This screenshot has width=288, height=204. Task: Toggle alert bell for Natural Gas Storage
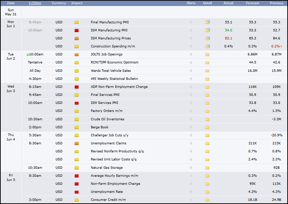[x=191, y=168]
